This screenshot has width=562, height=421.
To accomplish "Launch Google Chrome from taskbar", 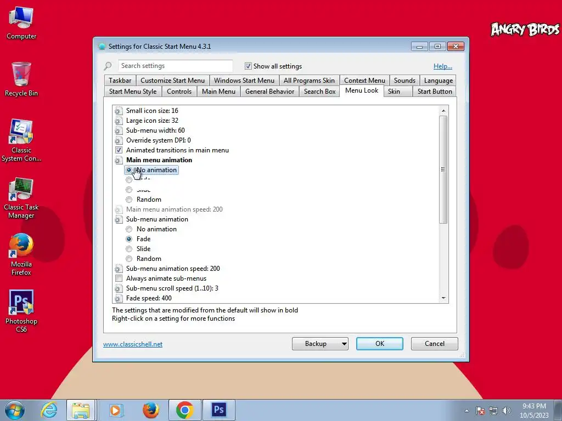I will [184, 410].
